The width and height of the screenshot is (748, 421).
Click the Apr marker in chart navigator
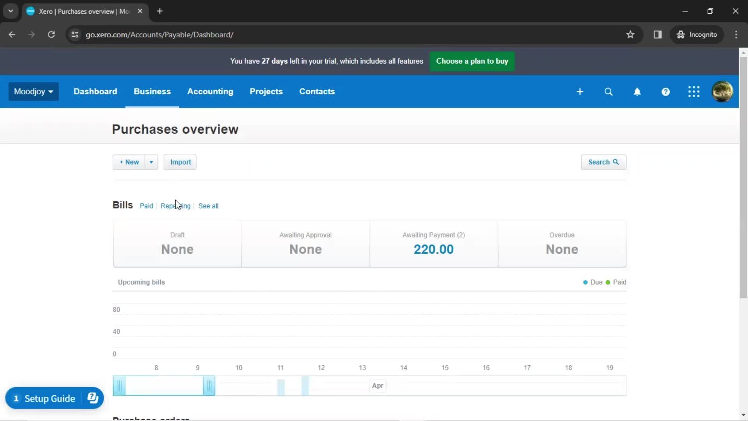378,386
